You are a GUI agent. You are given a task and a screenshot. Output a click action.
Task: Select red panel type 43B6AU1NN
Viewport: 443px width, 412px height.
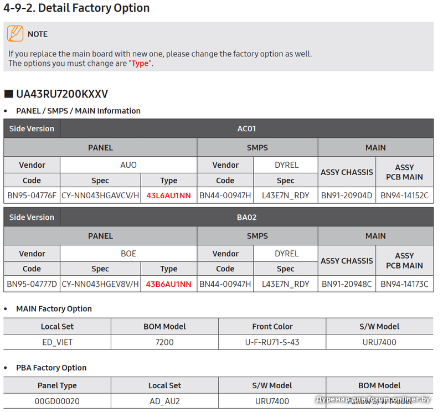(169, 284)
